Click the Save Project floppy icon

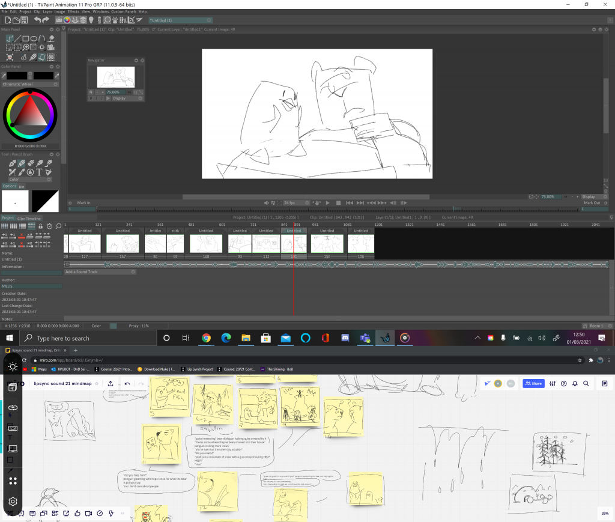coord(24,20)
